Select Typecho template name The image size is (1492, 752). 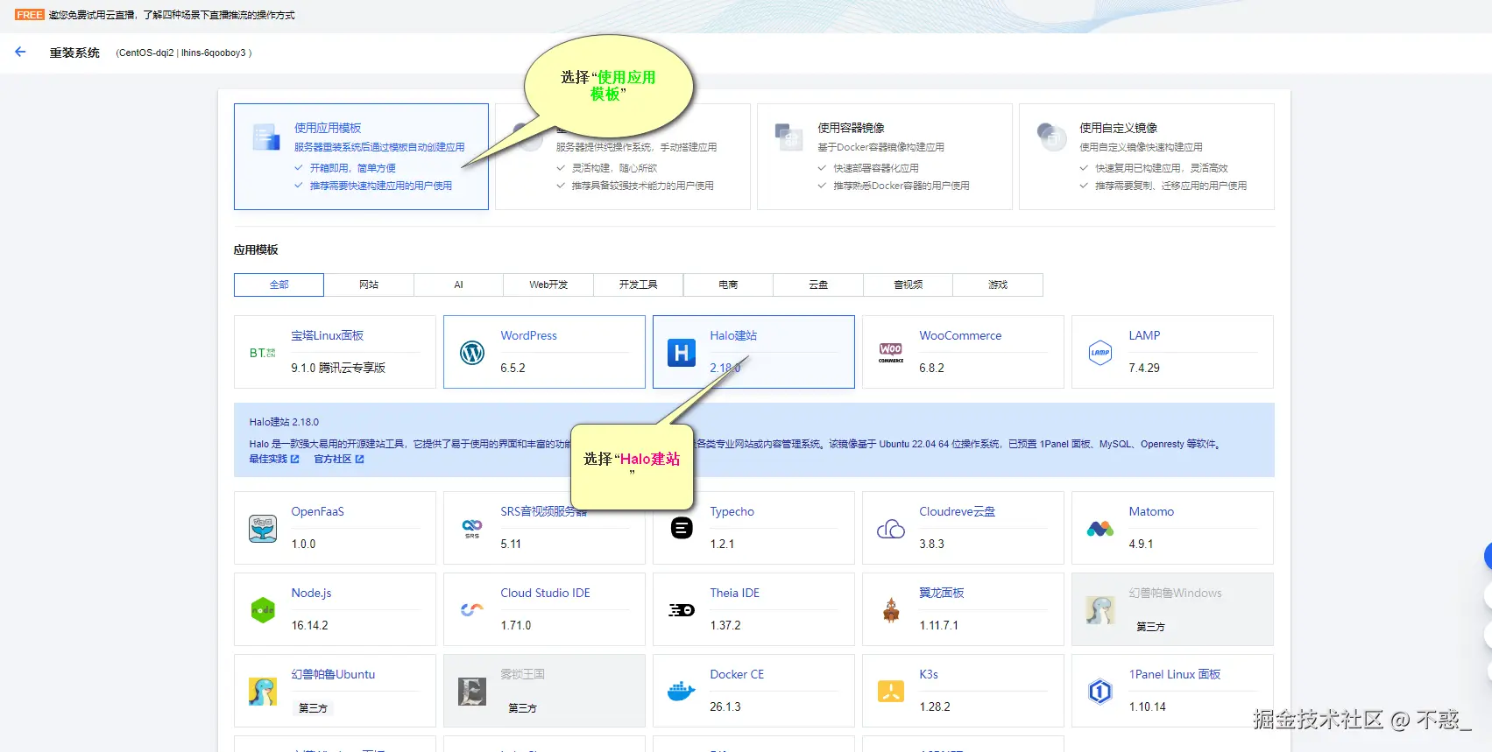[732, 511]
